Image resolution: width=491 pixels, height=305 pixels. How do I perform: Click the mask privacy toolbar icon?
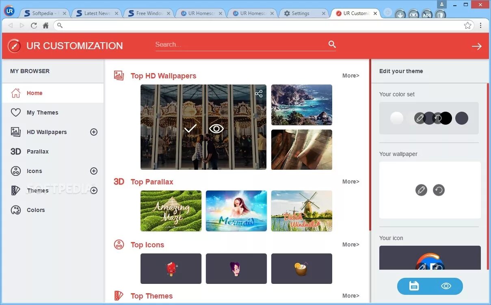coord(414,15)
